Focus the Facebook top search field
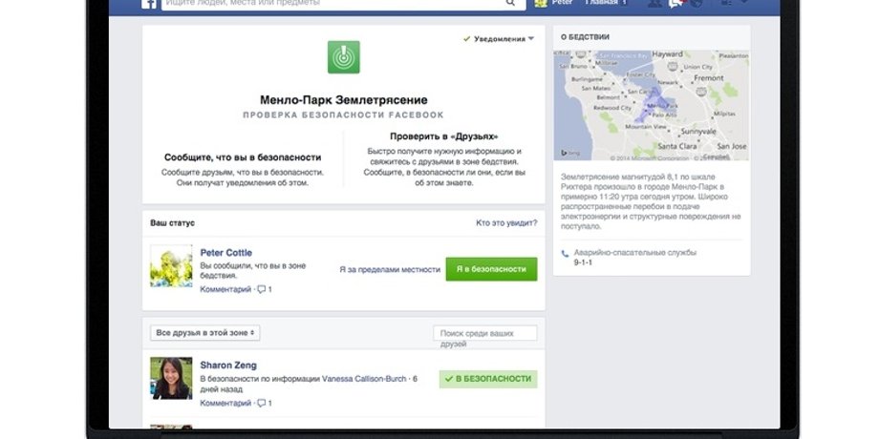 pyautogui.click(x=344, y=4)
